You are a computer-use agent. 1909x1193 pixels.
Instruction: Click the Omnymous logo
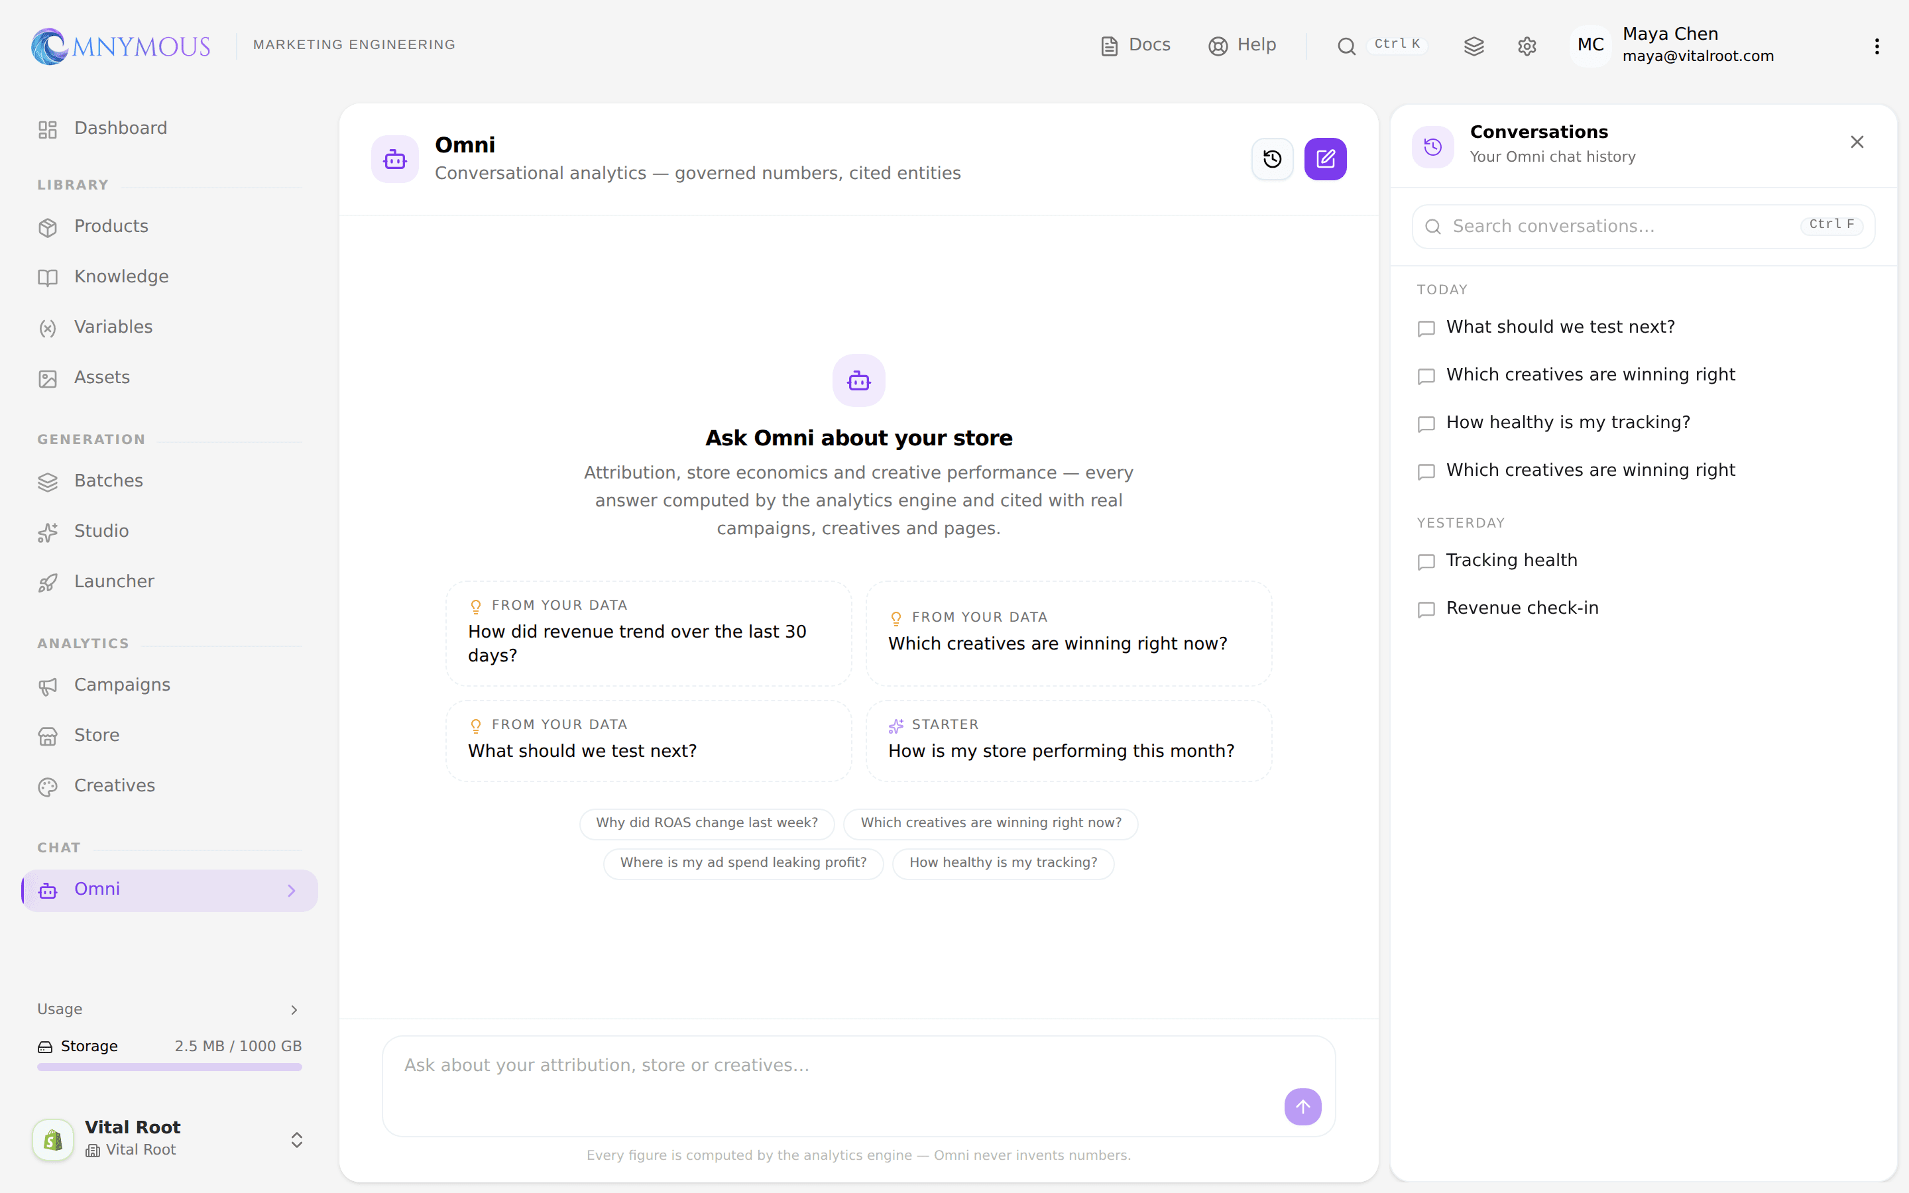121,46
